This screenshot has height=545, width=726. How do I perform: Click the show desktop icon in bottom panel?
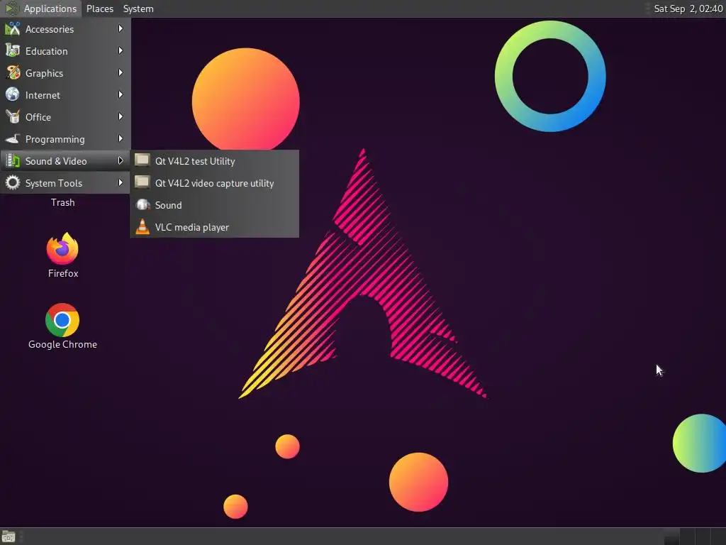[x=9, y=536]
